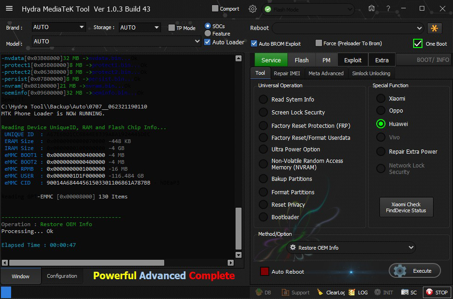Open the Configuration tab
This screenshot has height=299, width=453.
click(62, 276)
